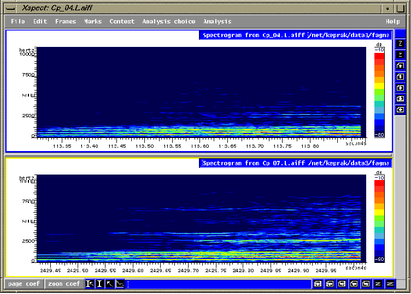Click inside the Cp 07 spectrogram plot
The image size is (411, 294).
coord(201,218)
